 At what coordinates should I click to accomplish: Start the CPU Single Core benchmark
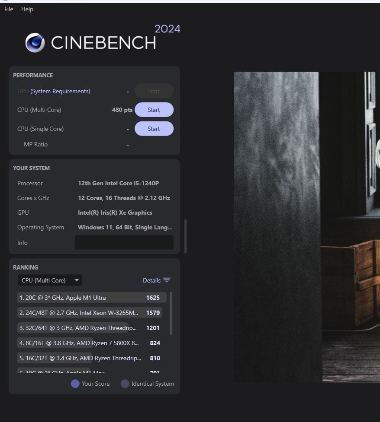154,129
